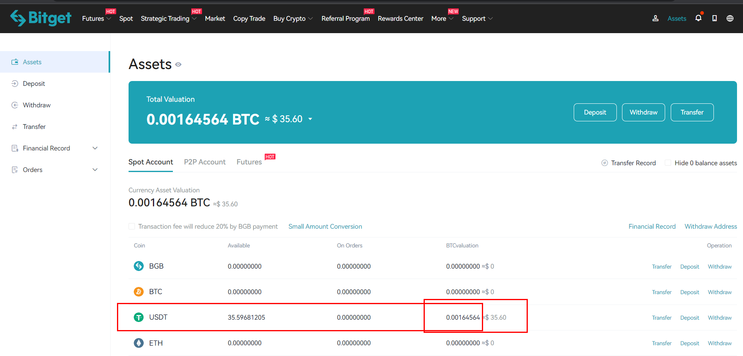
Task: Click Deposit in the BGB row
Action: click(690, 267)
